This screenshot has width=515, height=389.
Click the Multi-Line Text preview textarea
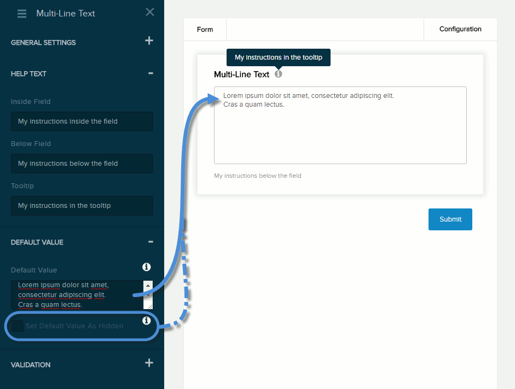pyautogui.click(x=340, y=131)
